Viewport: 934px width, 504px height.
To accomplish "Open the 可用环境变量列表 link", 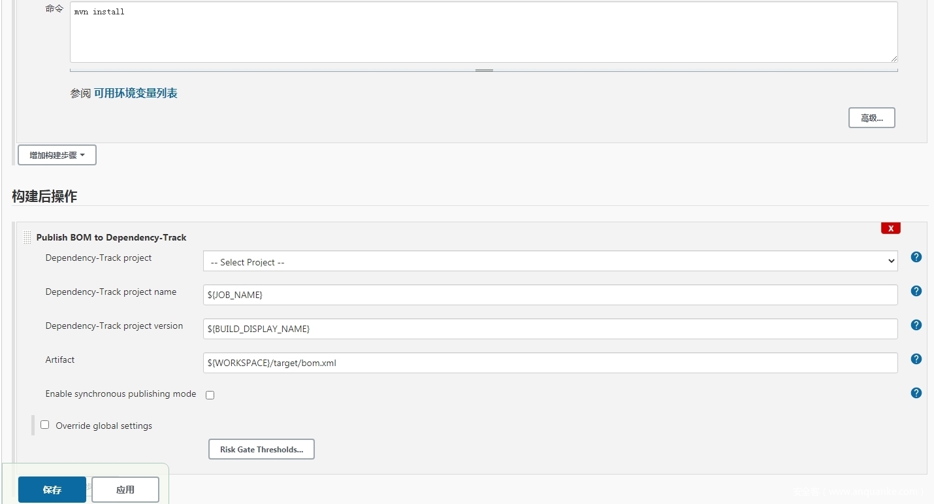I will [x=136, y=93].
